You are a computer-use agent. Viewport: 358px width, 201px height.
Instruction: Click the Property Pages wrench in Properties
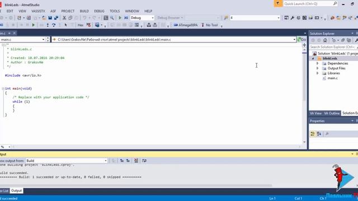point(327,134)
